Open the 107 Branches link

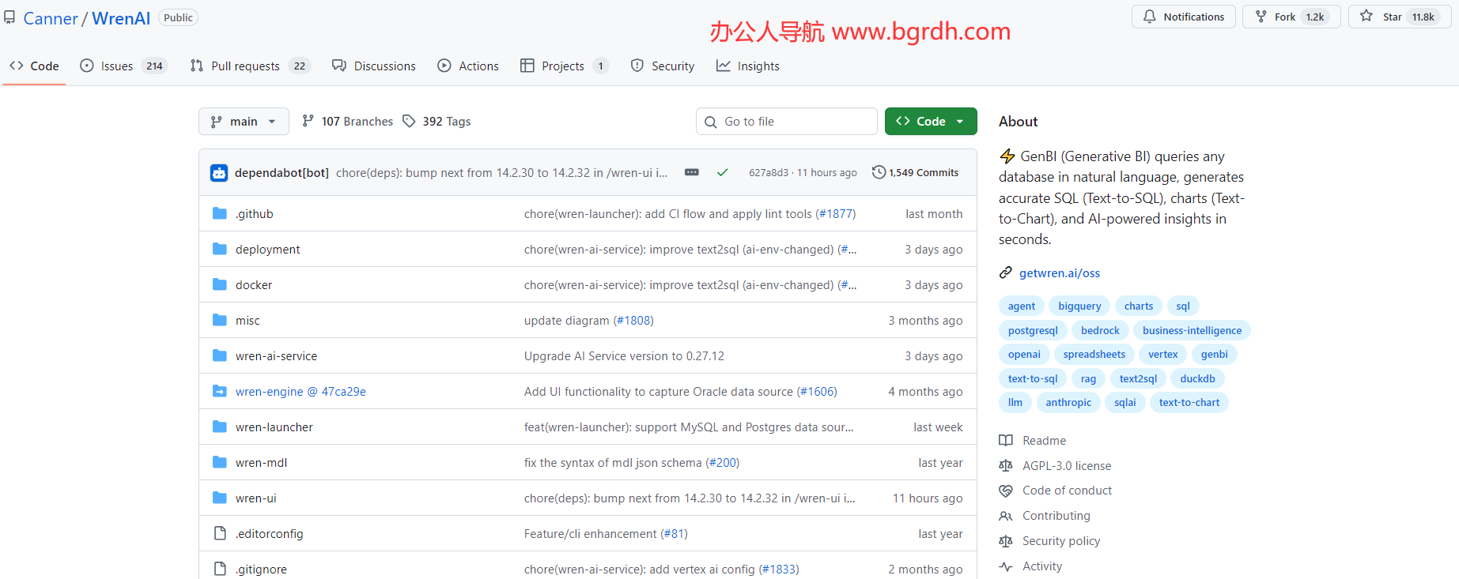pyautogui.click(x=357, y=122)
